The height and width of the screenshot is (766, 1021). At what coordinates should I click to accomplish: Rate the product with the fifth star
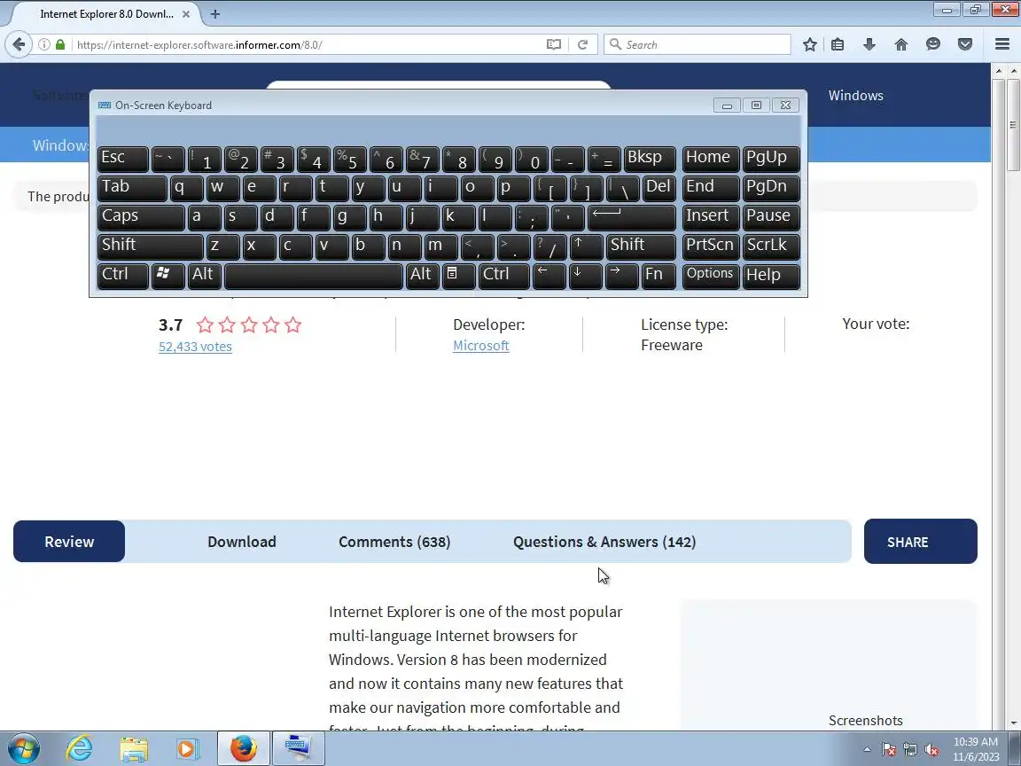coord(293,324)
